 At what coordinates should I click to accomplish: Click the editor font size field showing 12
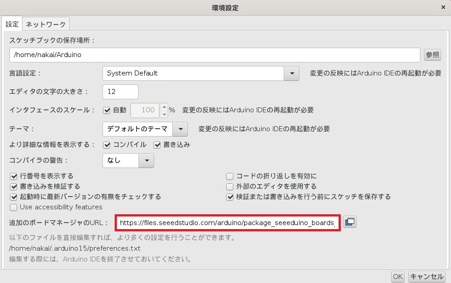click(x=121, y=92)
